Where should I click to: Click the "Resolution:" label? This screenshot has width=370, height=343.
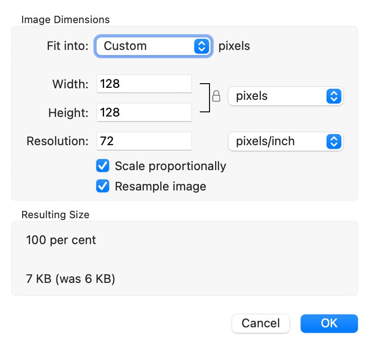57,141
